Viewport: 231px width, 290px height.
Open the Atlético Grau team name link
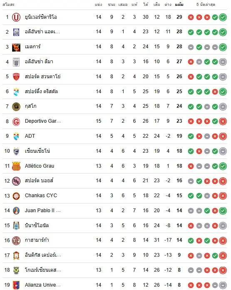(40, 166)
